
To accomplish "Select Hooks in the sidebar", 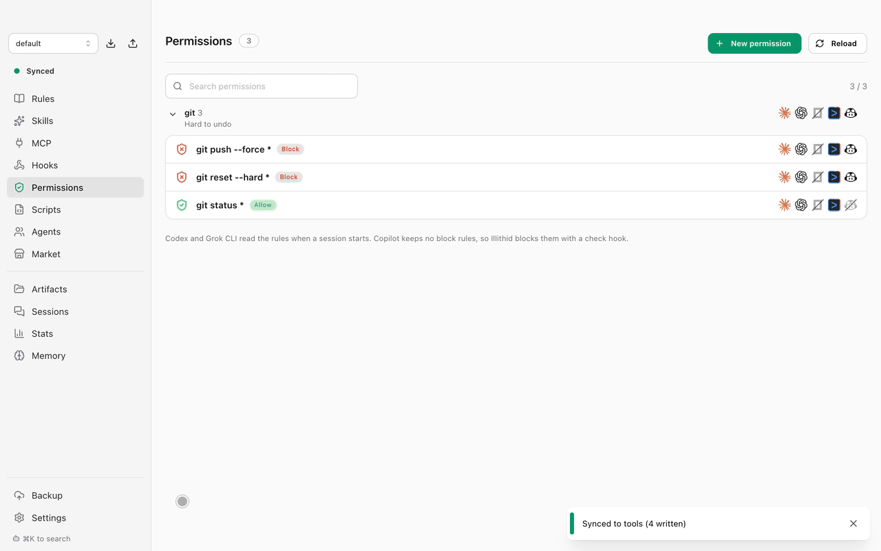I will tap(76, 165).
